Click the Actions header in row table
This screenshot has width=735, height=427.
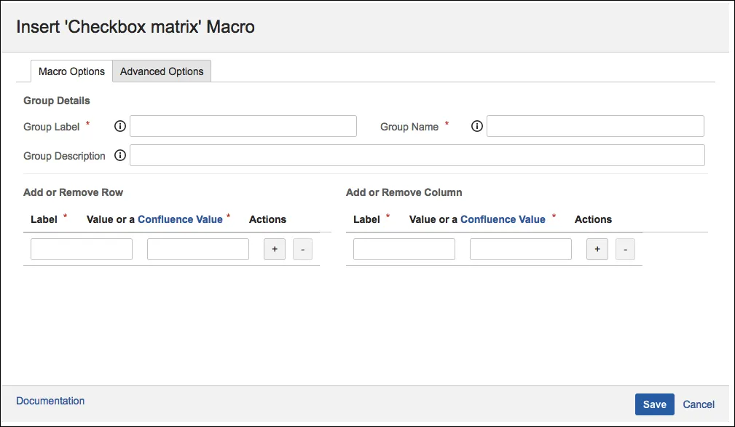tap(267, 219)
